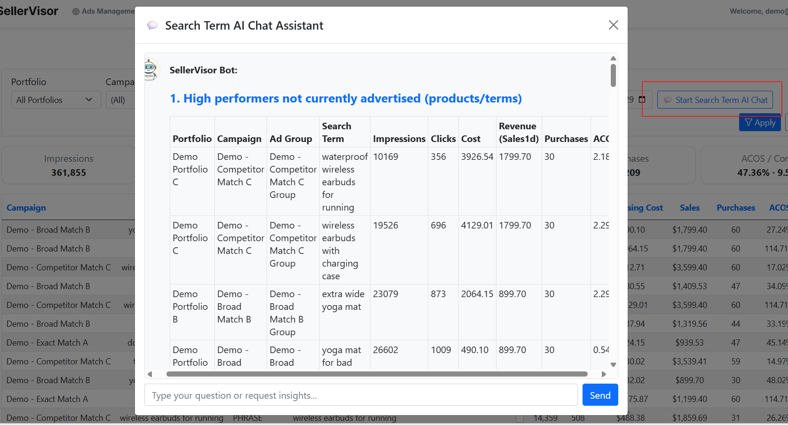Click the Ads Management icon in header
Viewport: 788px width, 425px height.
pyautogui.click(x=76, y=11)
